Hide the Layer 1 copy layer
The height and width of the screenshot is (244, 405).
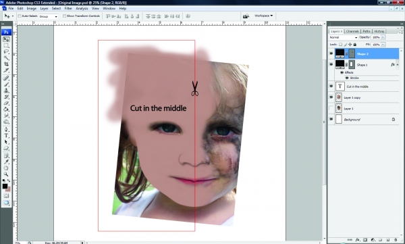pyautogui.click(x=331, y=97)
